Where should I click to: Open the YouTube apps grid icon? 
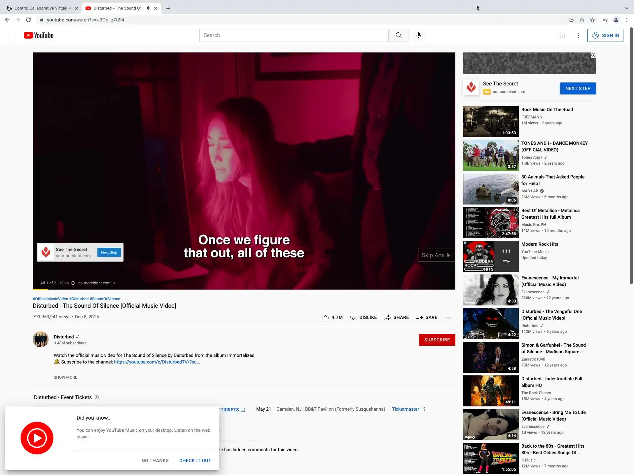coord(562,35)
